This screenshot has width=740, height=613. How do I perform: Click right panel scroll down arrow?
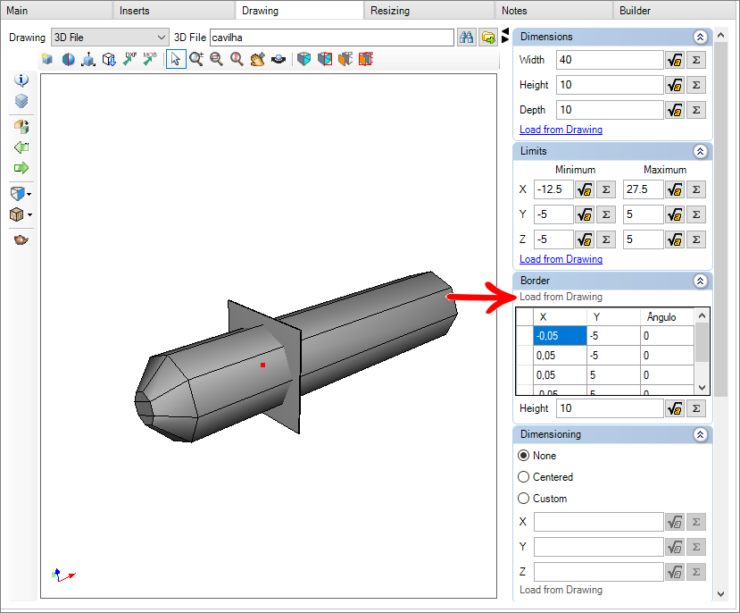coord(720,594)
